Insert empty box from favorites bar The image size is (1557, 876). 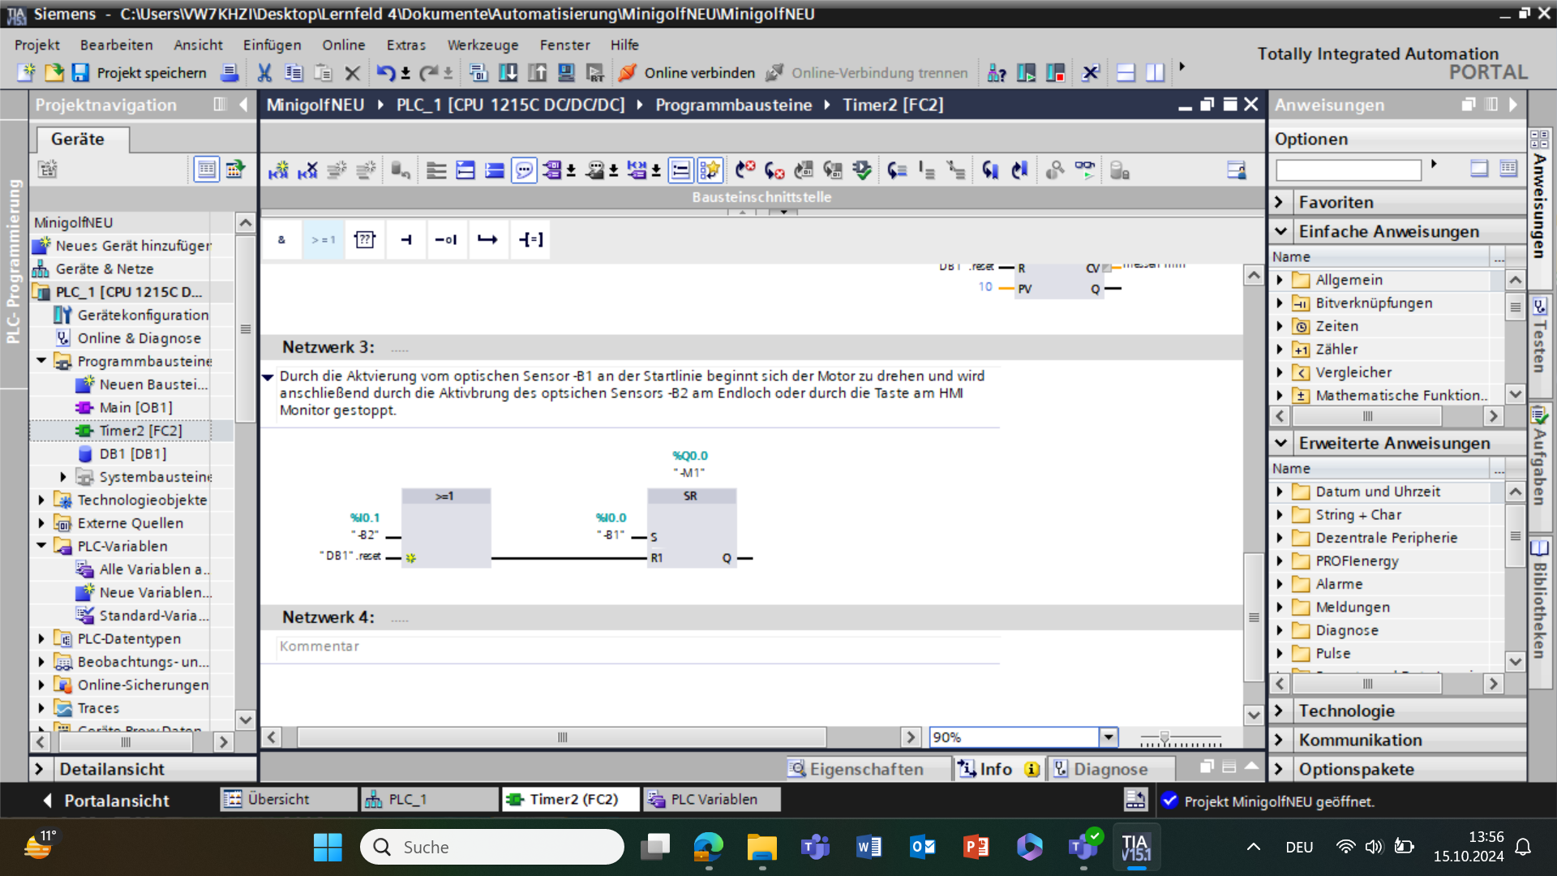point(365,240)
